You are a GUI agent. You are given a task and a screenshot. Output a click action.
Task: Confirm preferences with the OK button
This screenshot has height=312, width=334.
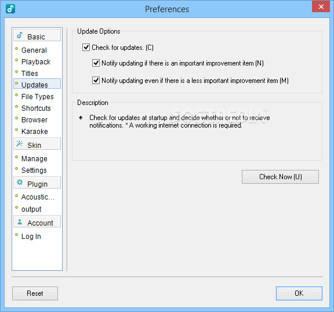coord(299,293)
